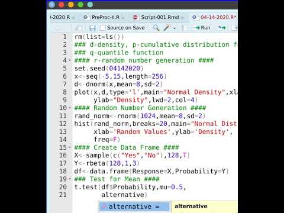Image resolution: width=284 pixels, height=213 pixels.
Task: Click the 'X<-sample(c("Yes","No"),128,T)' line
Action: (x=132, y=156)
